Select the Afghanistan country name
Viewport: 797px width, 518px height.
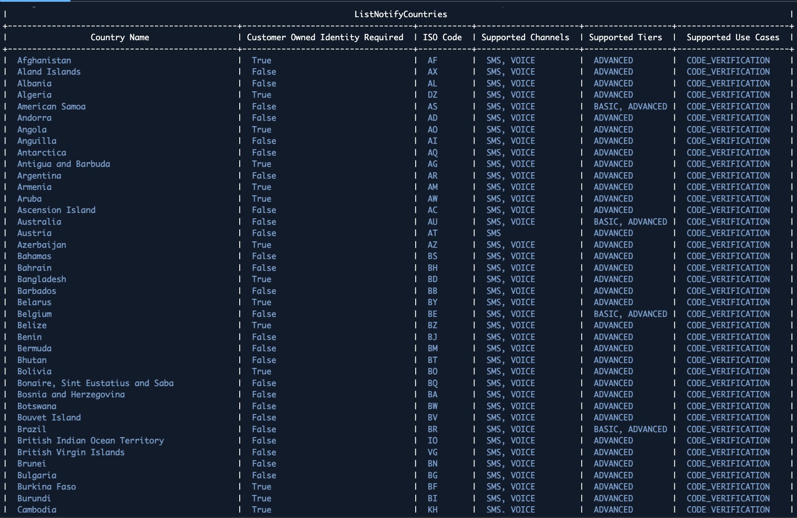click(x=44, y=60)
